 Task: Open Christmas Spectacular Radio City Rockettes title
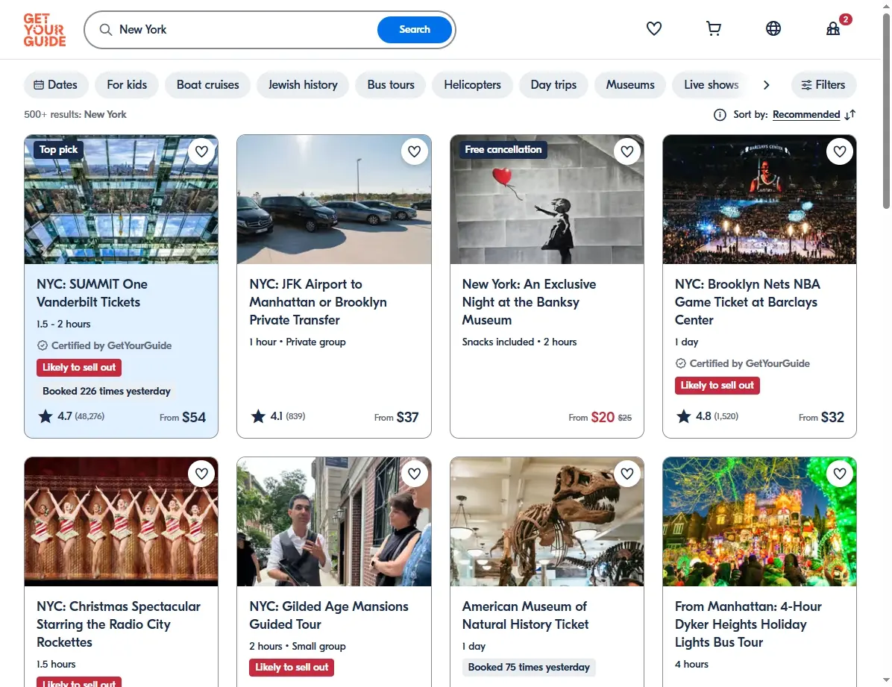tap(119, 624)
